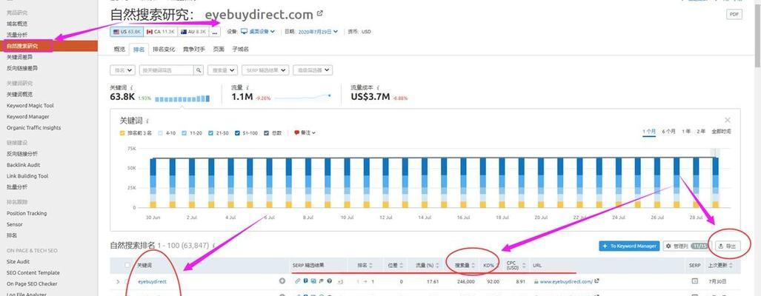Viewport: 761px width, 296px height.
Task: Click the +3 more SERP features link
Action: click(340, 281)
